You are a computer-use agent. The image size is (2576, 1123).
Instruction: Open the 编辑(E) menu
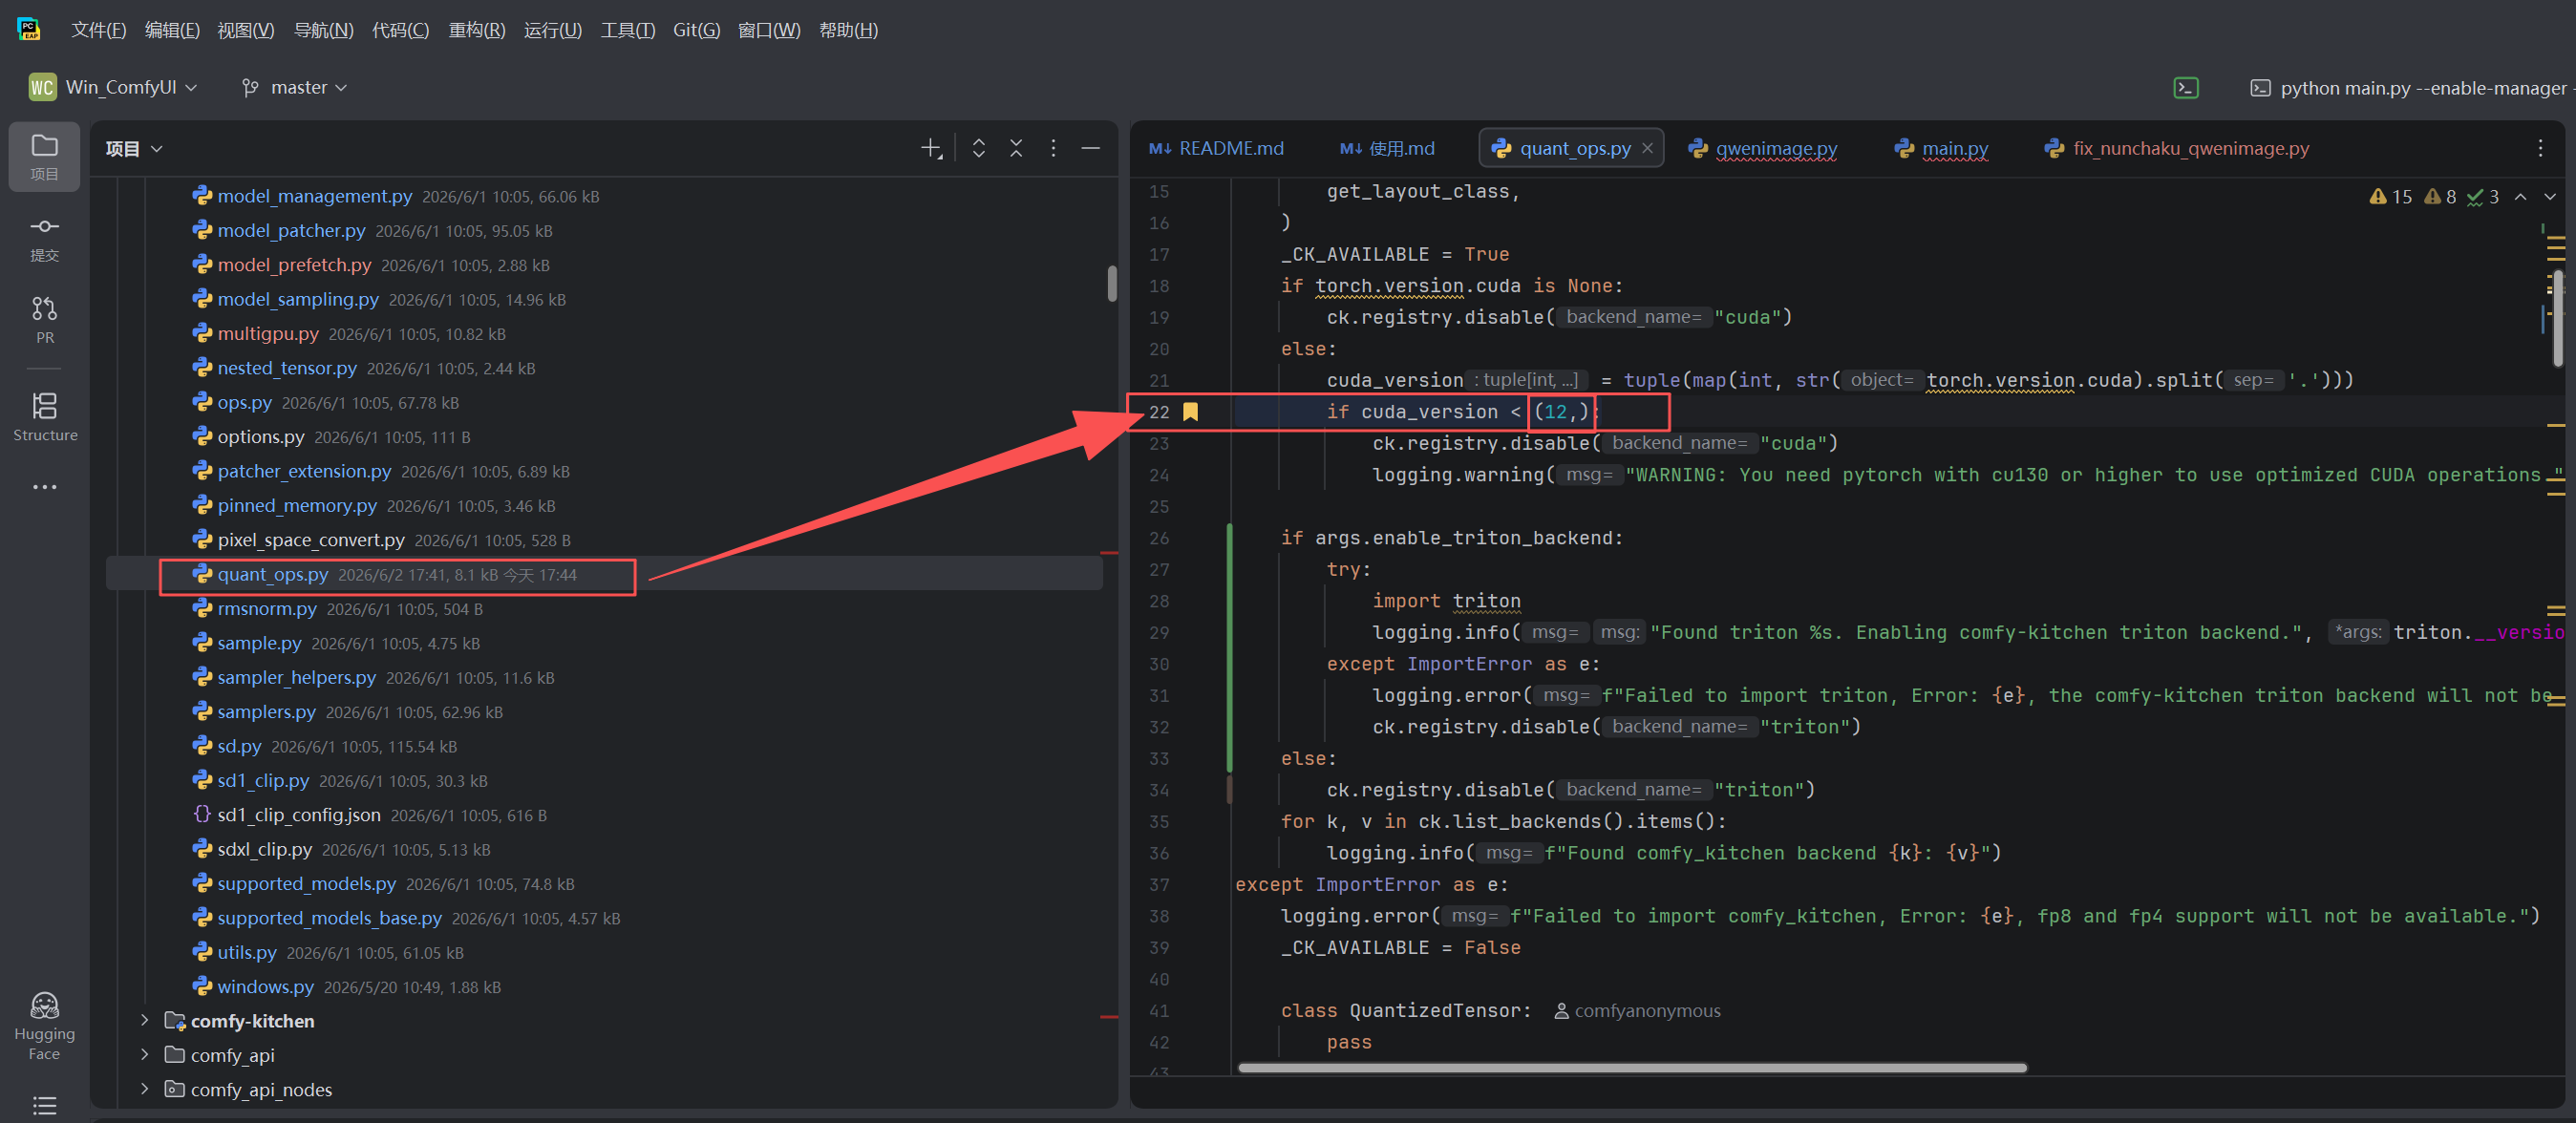click(x=172, y=30)
